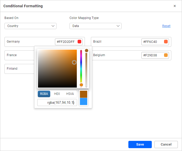Viewport: 182px width, 151px height.
Task: Click the rgba value input field
Action: (57, 103)
